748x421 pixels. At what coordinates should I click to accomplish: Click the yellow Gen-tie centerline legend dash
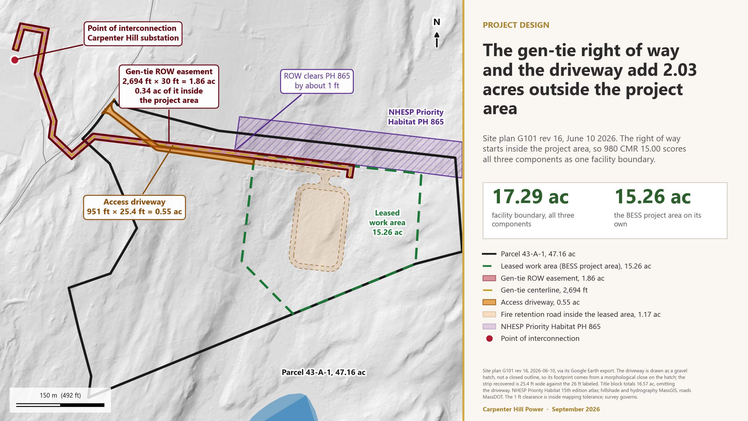click(487, 290)
